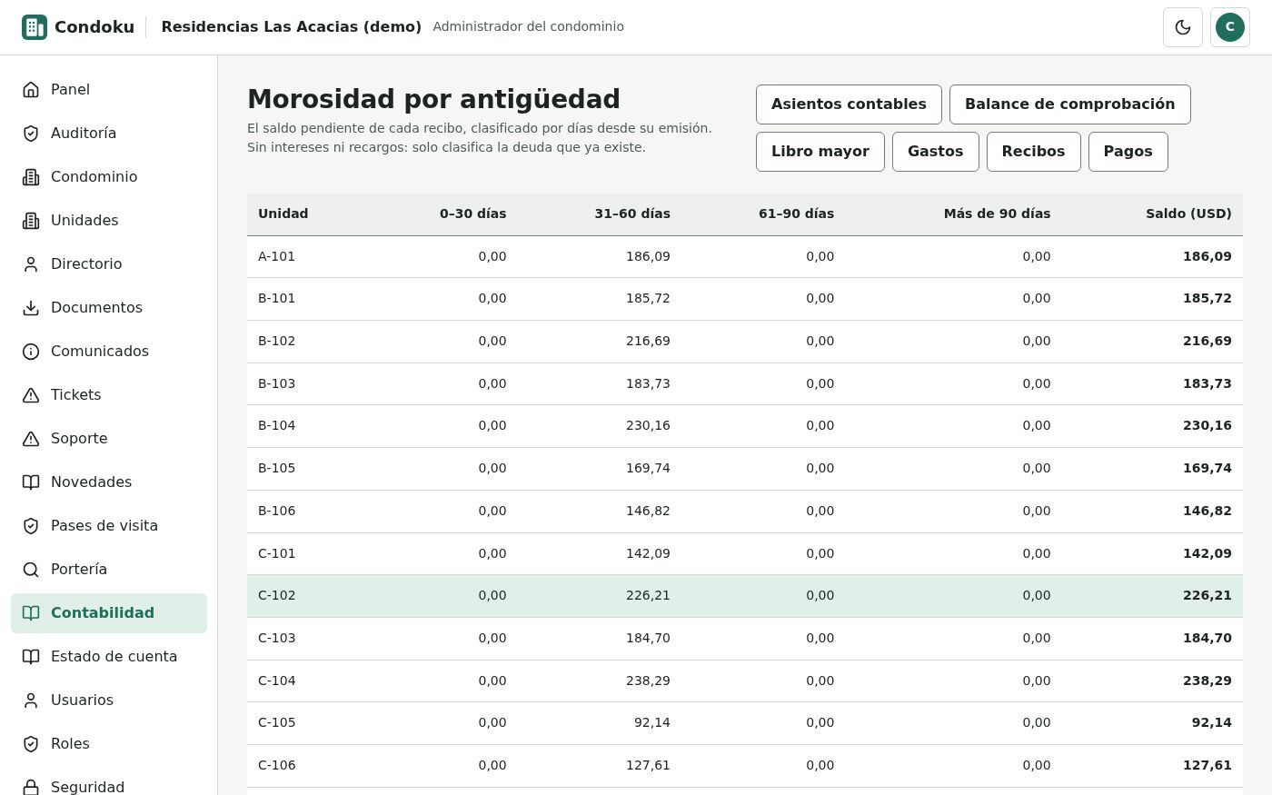
Task: Click the Contabilidad book icon
Action: point(31,612)
